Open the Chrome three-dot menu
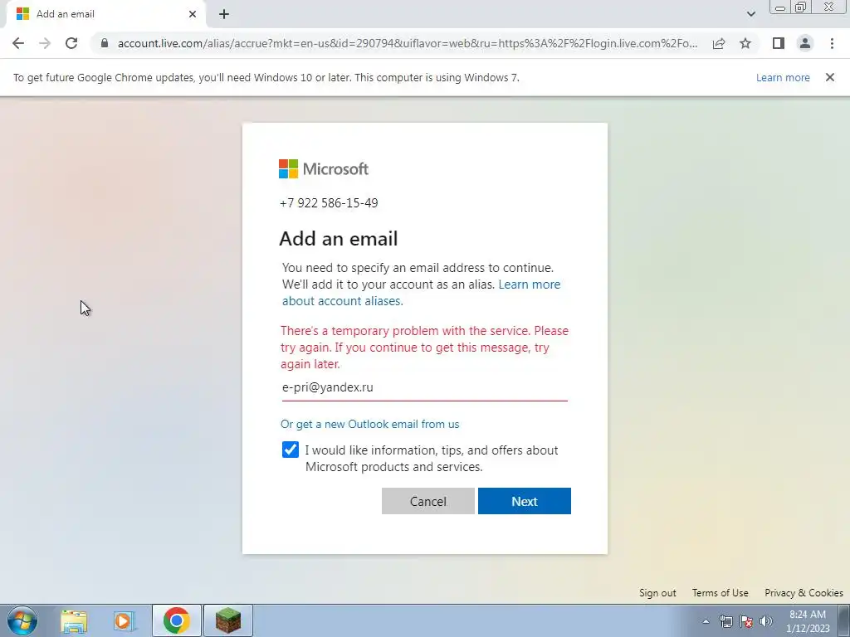The height and width of the screenshot is (637, 850). (x=832, y=43)
